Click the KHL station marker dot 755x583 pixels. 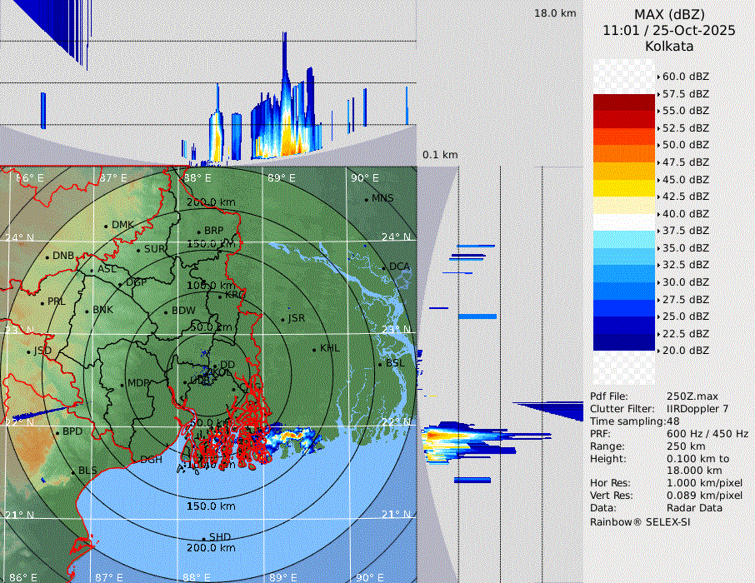[314, 349]
